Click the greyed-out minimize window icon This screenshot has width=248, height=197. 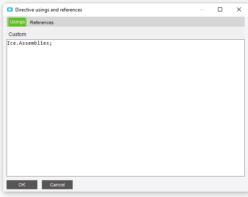click(x=202, y=9)
